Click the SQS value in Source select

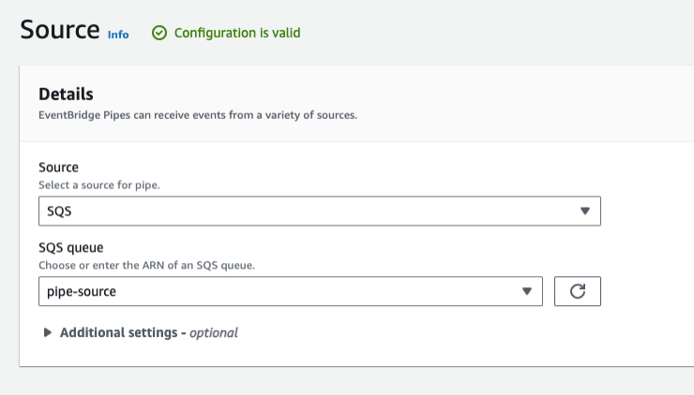tap(59, 212)
